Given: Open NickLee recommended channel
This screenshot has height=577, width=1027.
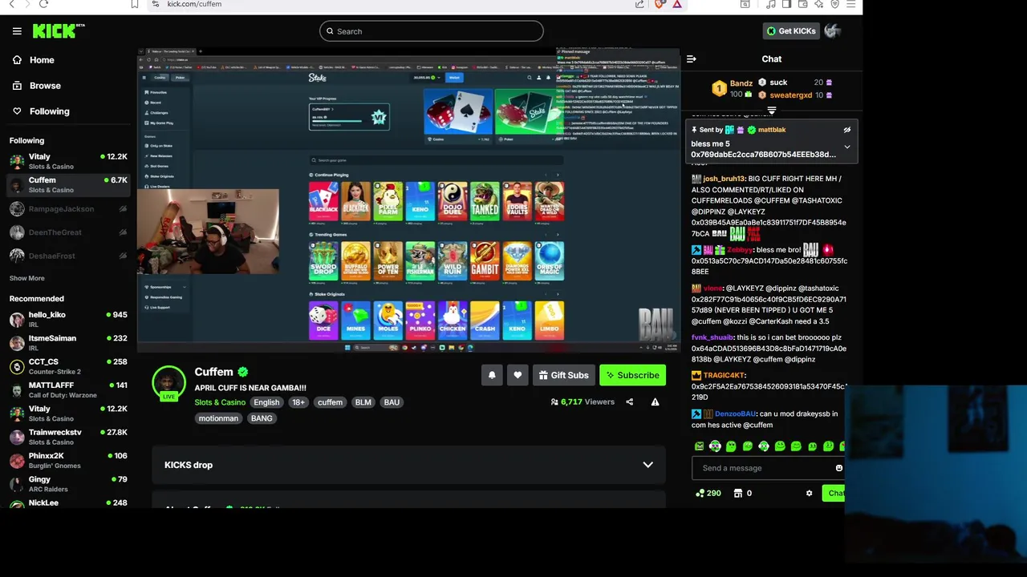Looking at the screenshot, I should coord(68,502).
